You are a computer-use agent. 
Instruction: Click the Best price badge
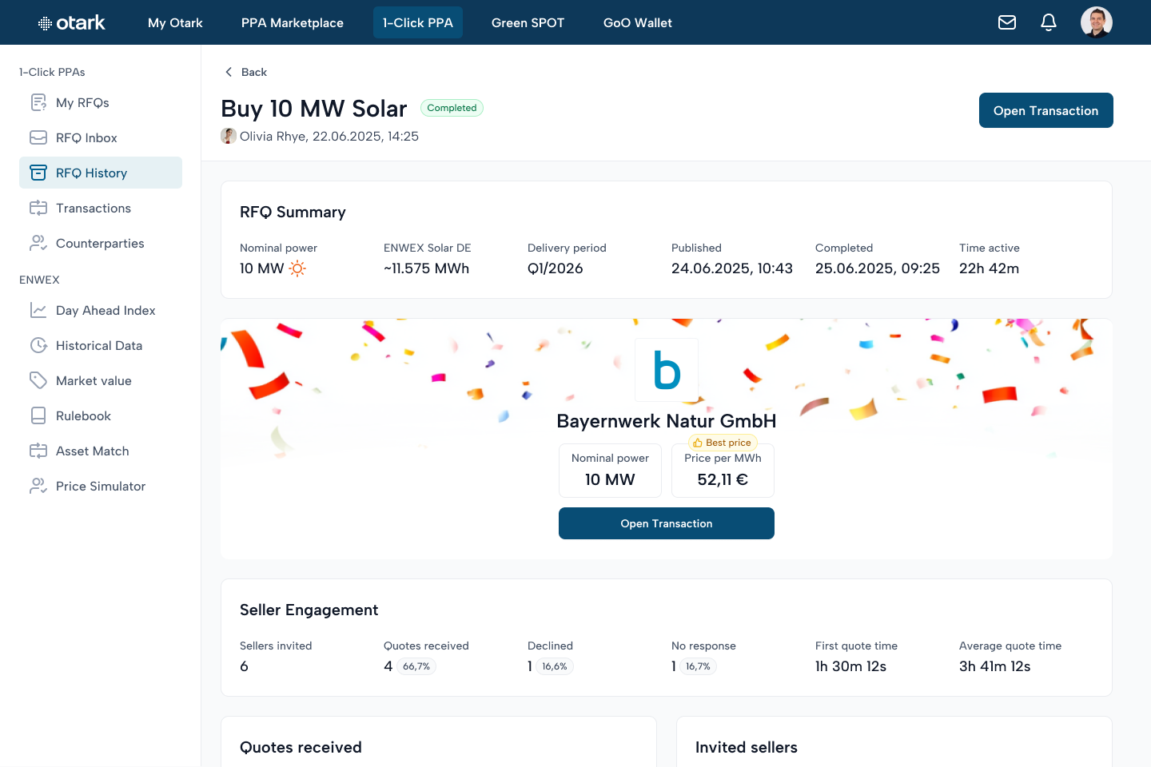[x=723, y=443]
